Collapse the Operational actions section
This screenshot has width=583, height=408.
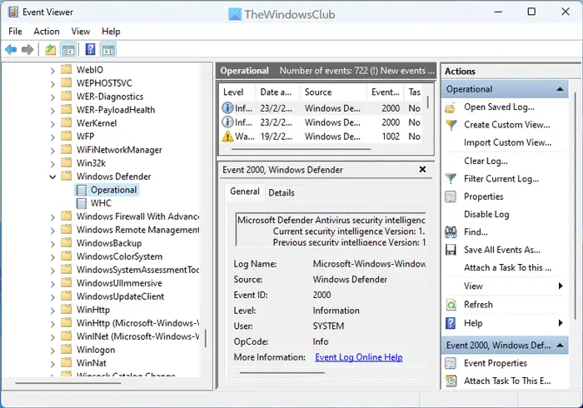point(560,89)
